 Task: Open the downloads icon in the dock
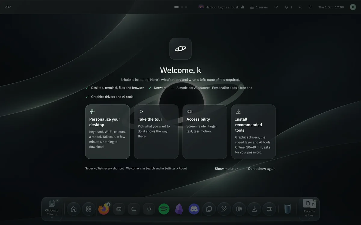(x=254, y=209)
